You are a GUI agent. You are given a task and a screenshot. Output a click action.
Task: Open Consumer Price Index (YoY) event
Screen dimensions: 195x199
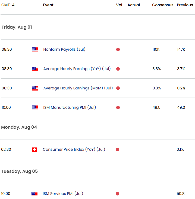[x=74, y=149]
